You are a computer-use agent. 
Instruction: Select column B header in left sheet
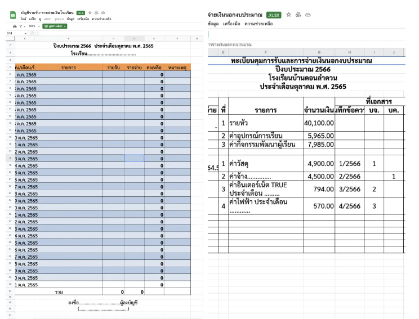68,38
